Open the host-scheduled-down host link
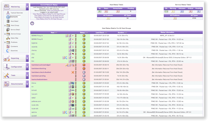208x121 pixels. click(39, 80)
